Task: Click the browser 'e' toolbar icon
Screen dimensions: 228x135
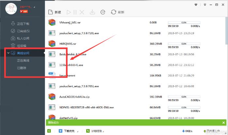Action: 103,12
